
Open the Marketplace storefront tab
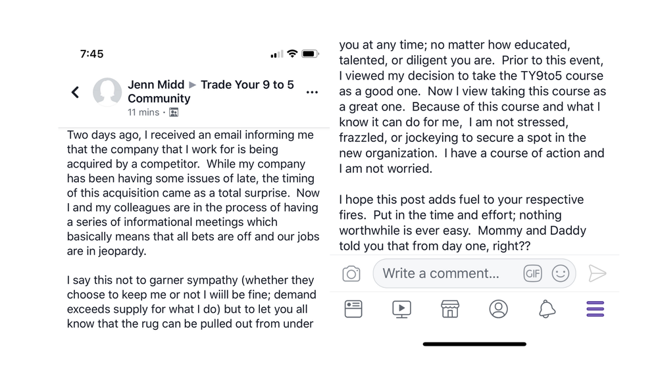450,309
